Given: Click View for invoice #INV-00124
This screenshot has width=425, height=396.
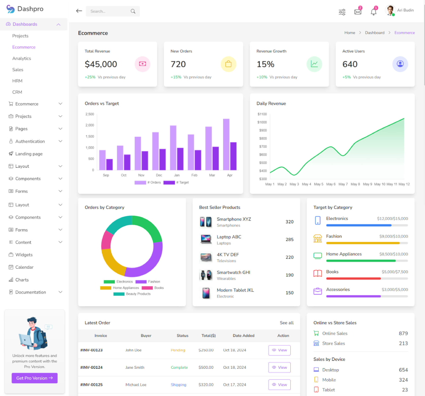Looking at the screenshot, I should click(279, 367).
